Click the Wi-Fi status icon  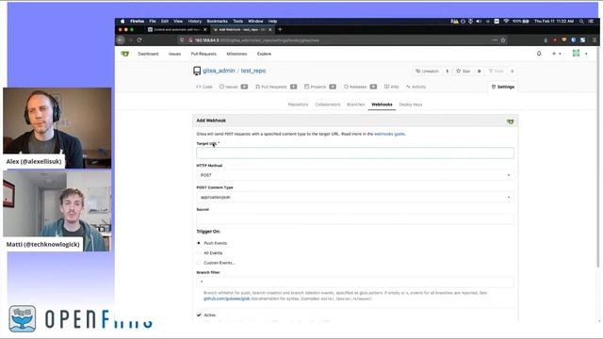(x=506, y=21)
